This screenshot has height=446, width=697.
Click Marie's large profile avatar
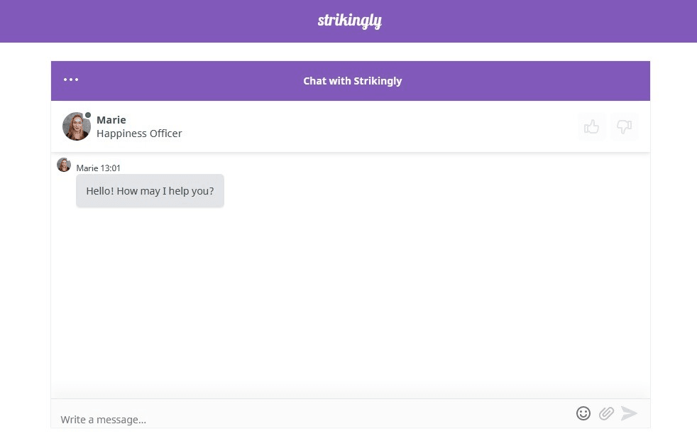[x=76, y=126]
